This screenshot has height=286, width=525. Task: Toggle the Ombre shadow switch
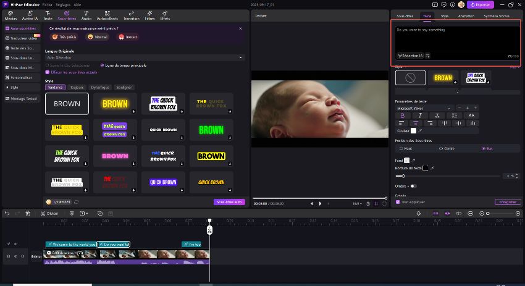(413, 186)
